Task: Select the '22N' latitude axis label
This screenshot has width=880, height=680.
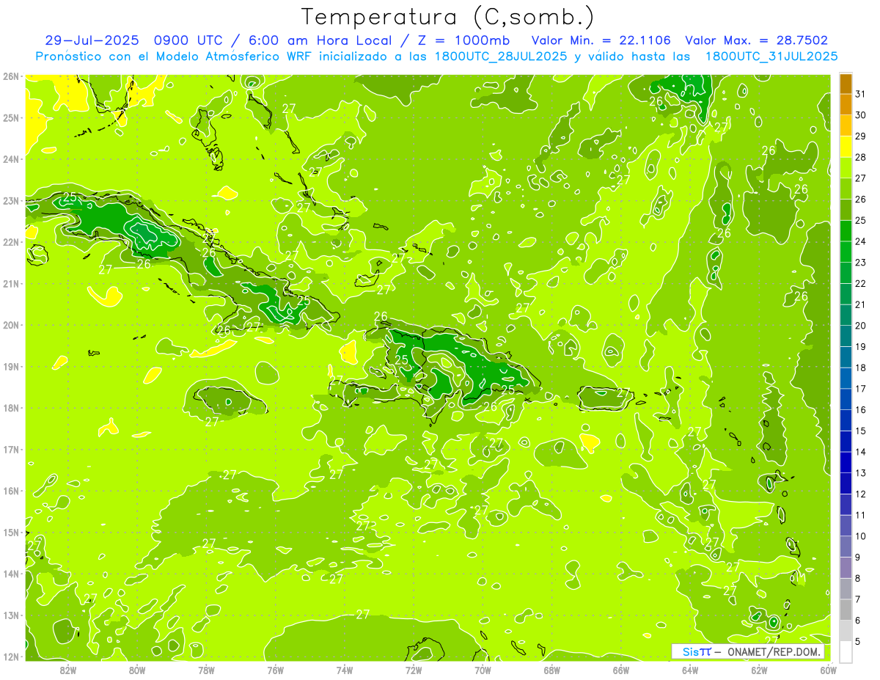Action: (11, 242)
